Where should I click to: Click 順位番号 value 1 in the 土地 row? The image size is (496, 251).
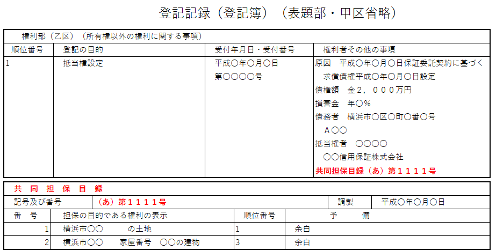tap(238, 229)
